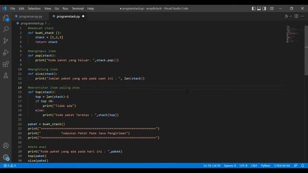This screenshot has height=173, width=308.
Task: Open the View menu
Action: click(48, 9)
